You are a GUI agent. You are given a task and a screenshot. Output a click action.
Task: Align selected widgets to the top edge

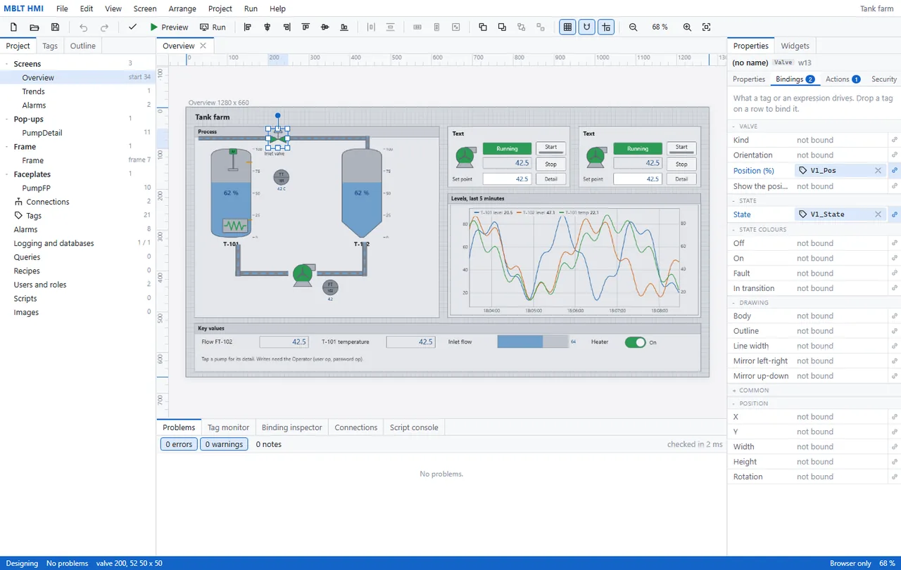coord(305,27)
